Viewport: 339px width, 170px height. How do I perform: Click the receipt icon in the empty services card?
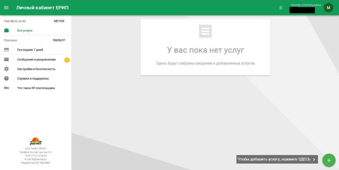(205, 31)
